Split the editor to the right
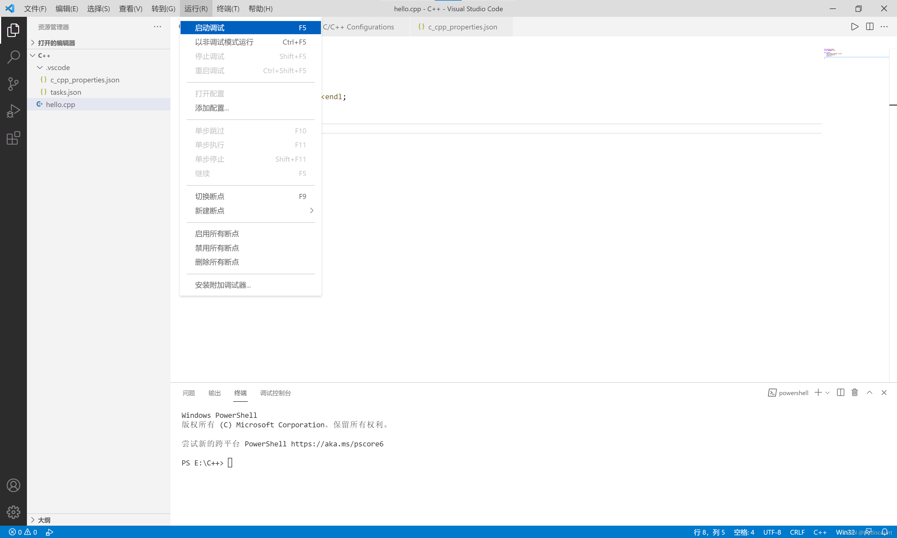 pyautogui.click(x=870, y=27)
